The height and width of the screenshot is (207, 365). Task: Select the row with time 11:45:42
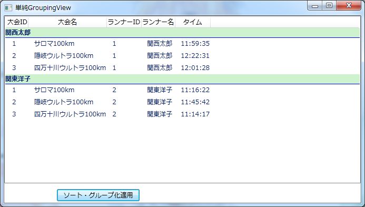182,102
